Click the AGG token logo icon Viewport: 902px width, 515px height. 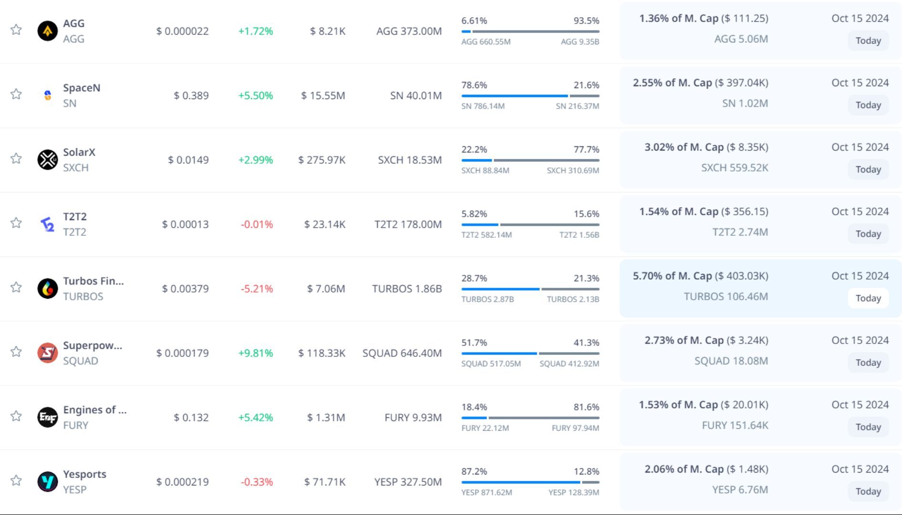[x=48, y=31]
